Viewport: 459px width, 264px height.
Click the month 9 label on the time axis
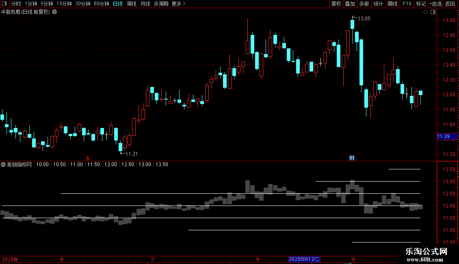pos(354,259)
